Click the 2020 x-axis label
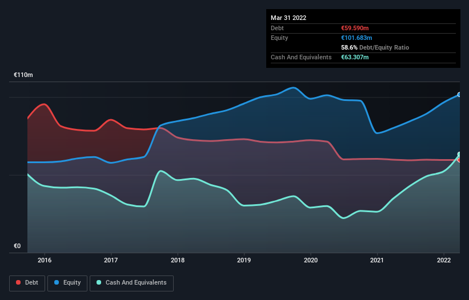Image resolution: width=469 pixels, height=300 pixels. (311, 260)
